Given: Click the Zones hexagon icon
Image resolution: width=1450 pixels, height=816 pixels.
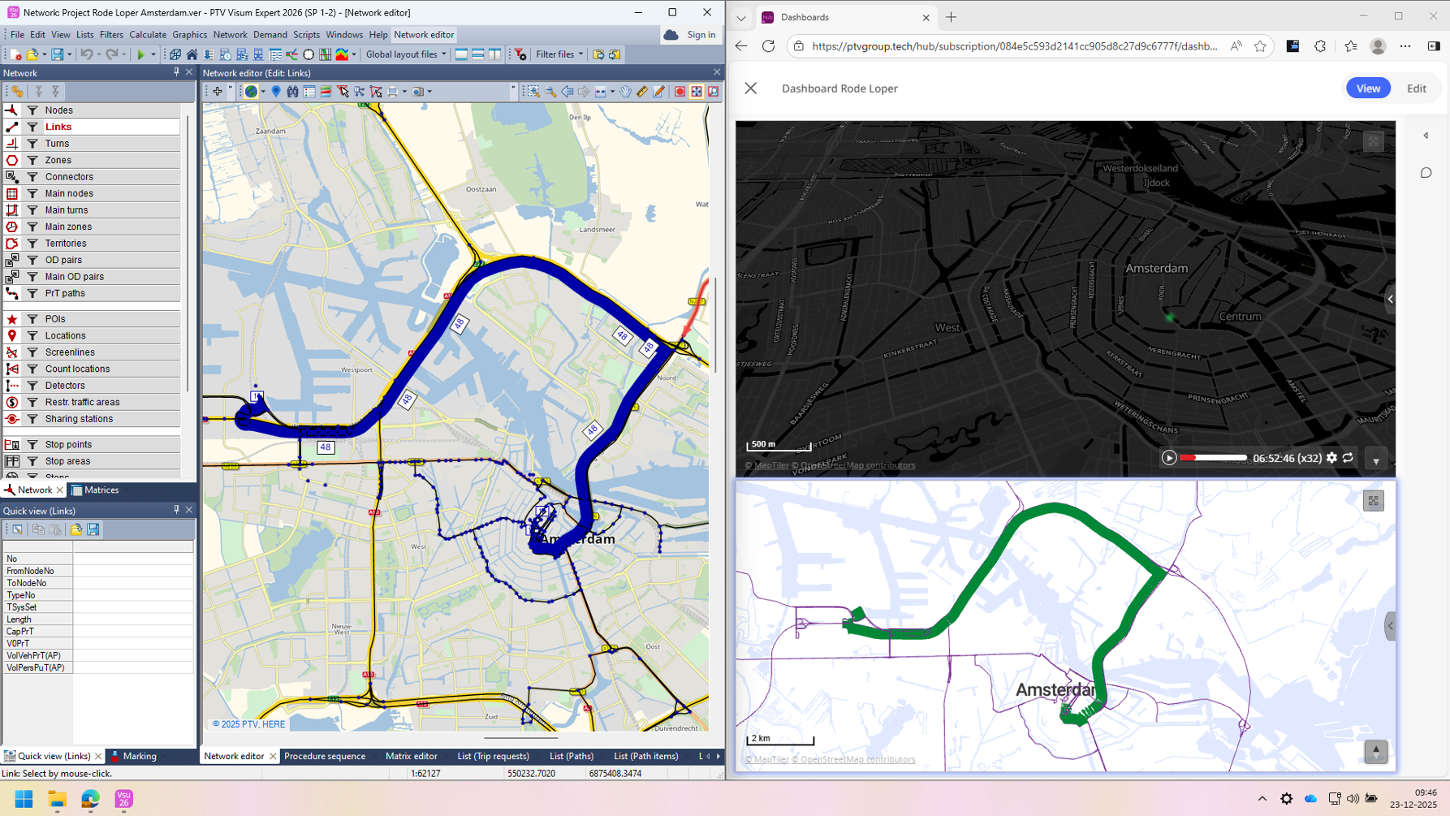Looking at the screenshot, I should [x=12, y=160].
